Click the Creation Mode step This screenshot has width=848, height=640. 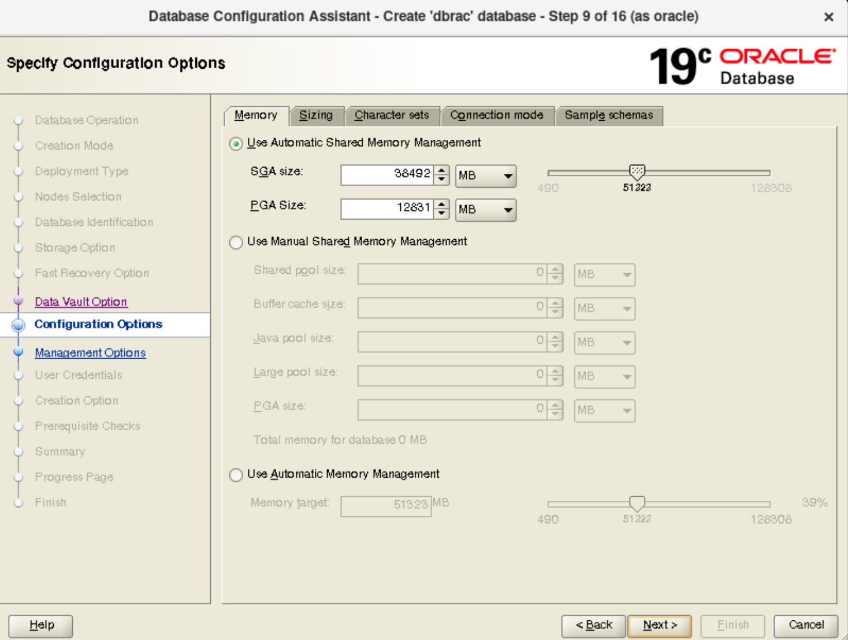(74, 146)
